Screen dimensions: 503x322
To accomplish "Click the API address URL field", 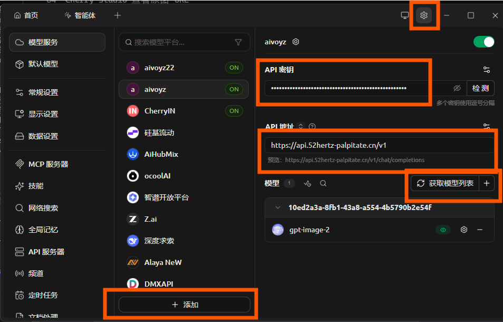I will click(380, 146).
